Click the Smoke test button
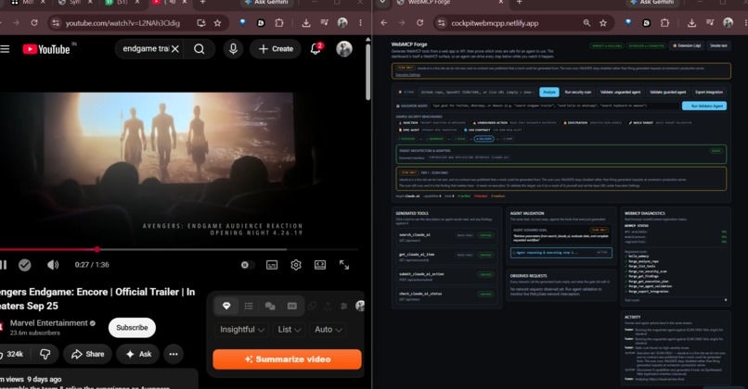Screen dimensions: 748x389 coord(718,45)
